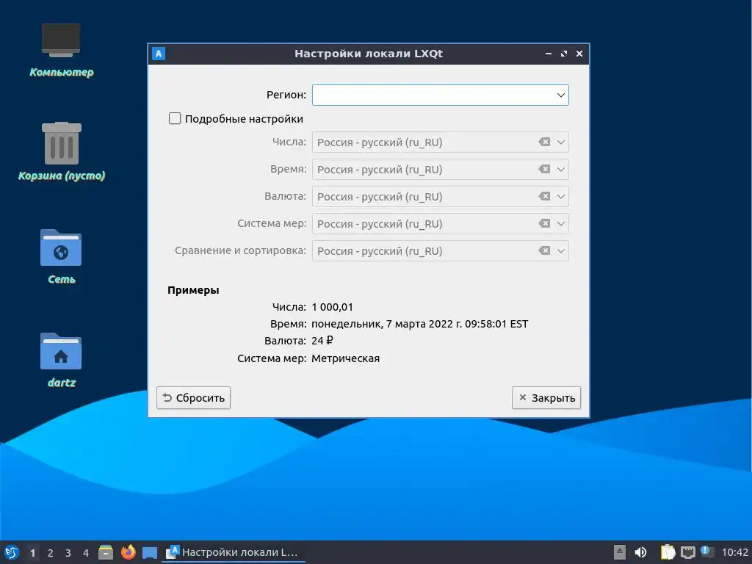Click the Сбросить reset button
Screen dimensions: 752x564
click(x=193, y=397)
